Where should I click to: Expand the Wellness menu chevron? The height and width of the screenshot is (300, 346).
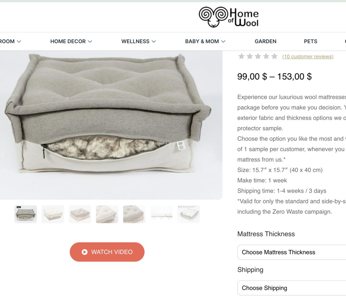[x=154, y=41]
